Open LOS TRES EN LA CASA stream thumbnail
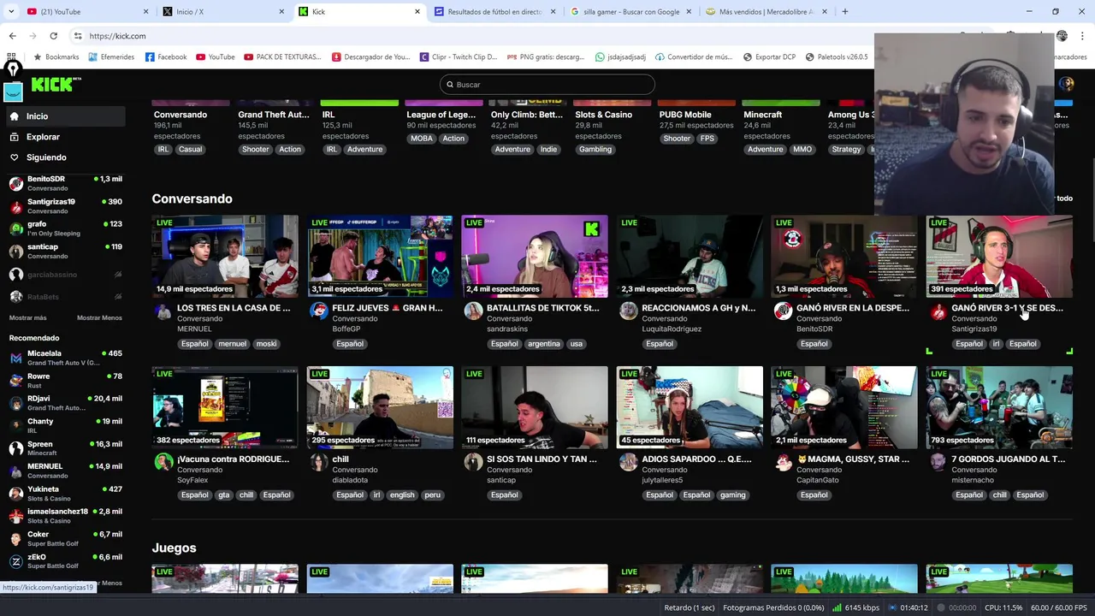Screen dimensions: 1095x616 [x=225, y=257]
